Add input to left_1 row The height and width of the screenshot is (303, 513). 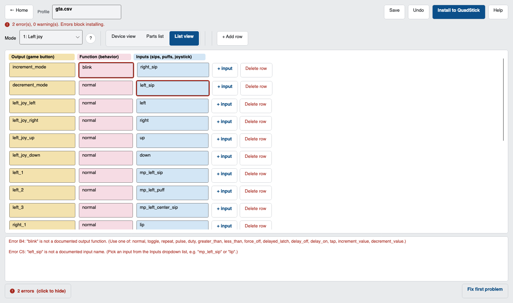click(x=224, y=175)
